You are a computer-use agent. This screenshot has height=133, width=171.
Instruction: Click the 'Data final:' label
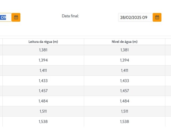point(70,16)
